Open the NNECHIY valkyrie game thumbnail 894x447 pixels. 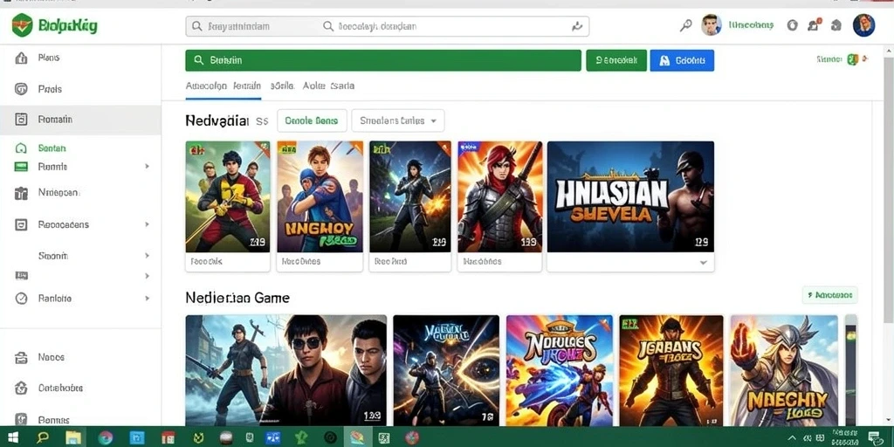pyautogui.click(x=784, y=370)
